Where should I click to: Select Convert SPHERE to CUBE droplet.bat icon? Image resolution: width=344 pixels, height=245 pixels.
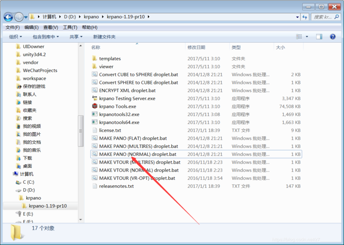[95, 82]
